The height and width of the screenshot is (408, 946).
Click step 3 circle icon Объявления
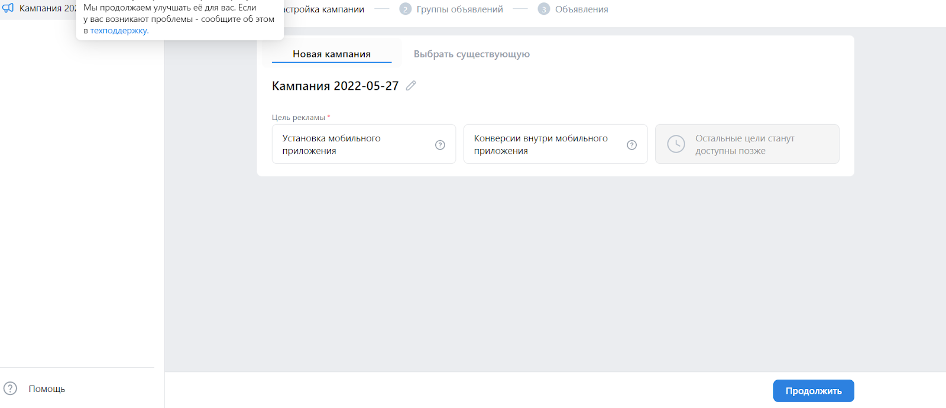pyautogui.click(x=543, y=9)
